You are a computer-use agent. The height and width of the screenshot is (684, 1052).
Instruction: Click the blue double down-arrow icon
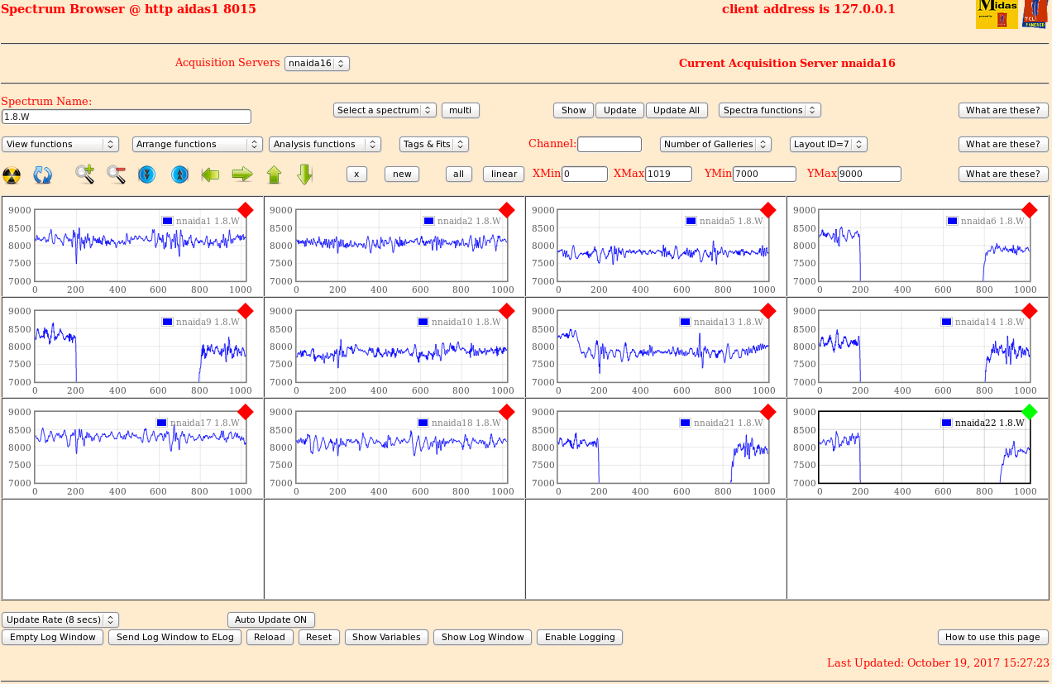coord(147,175)
